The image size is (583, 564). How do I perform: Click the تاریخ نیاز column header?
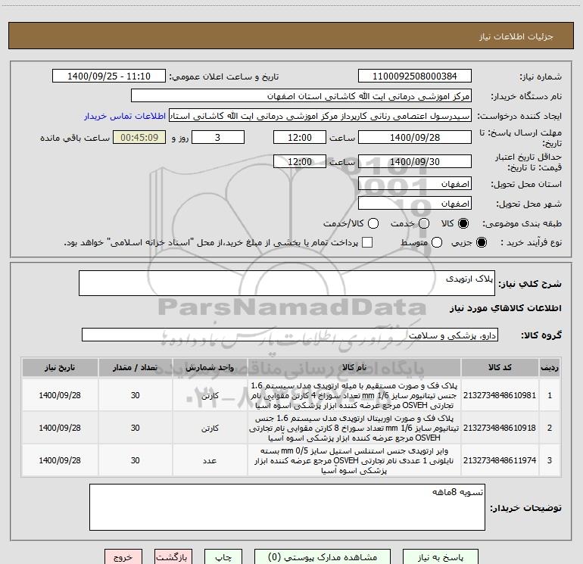click(60, 367)
